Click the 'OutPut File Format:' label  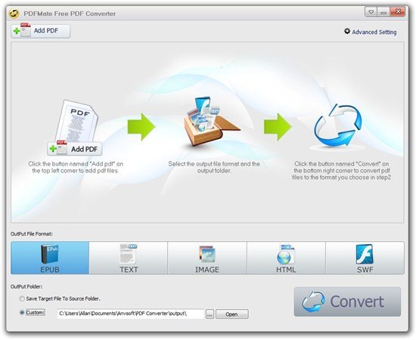tap(32, 234)
